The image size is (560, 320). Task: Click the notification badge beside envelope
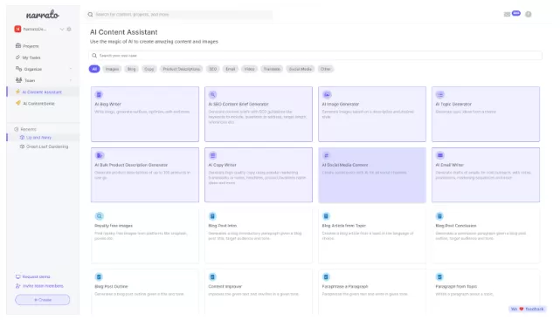click(516, 13)
